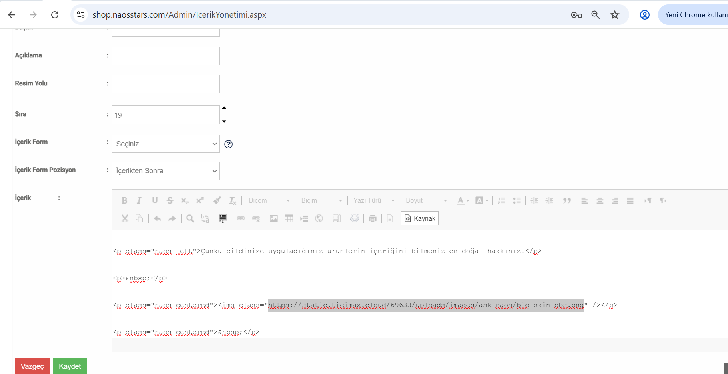Print the editor content

[x=373, y=218]
